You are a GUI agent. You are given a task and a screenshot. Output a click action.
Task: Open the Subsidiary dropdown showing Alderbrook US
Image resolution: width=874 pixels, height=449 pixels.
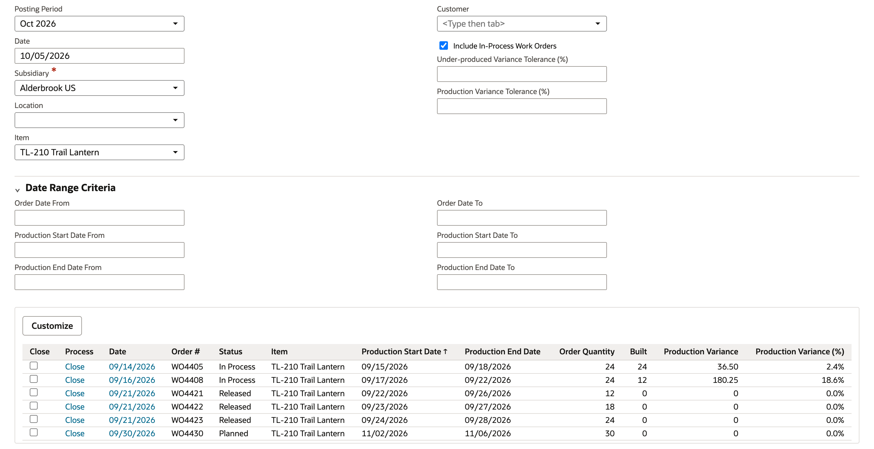[x=99, y=88]
